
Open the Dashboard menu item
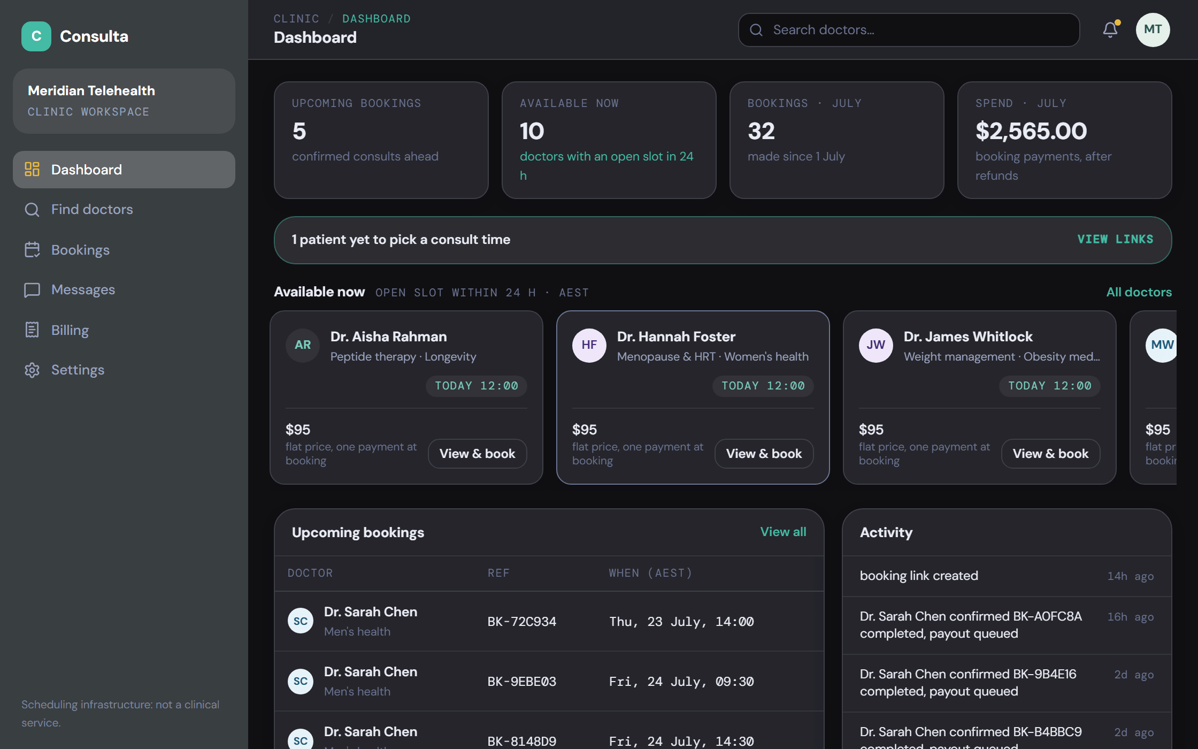point(124,170)
